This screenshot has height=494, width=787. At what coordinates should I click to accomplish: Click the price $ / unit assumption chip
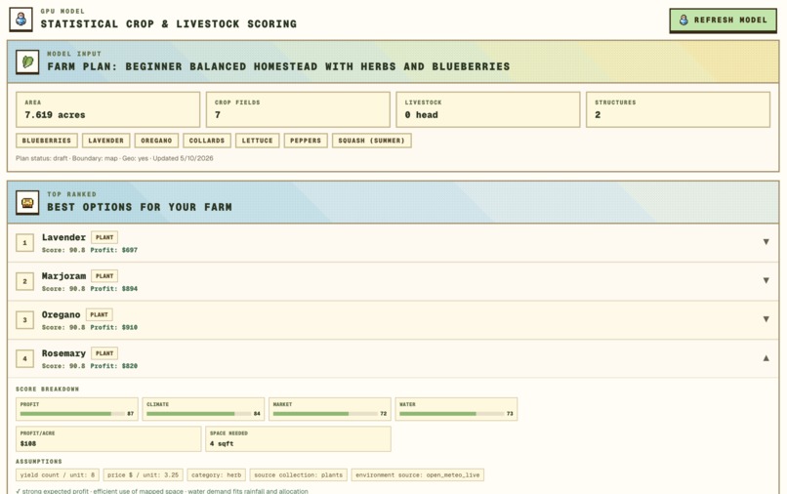(143, 474)
